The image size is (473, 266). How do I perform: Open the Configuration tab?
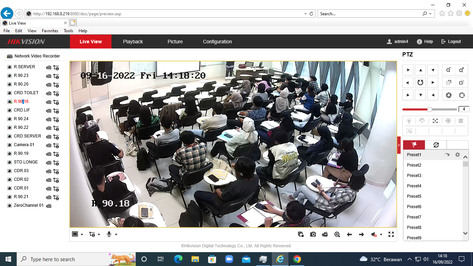point(217,42)
